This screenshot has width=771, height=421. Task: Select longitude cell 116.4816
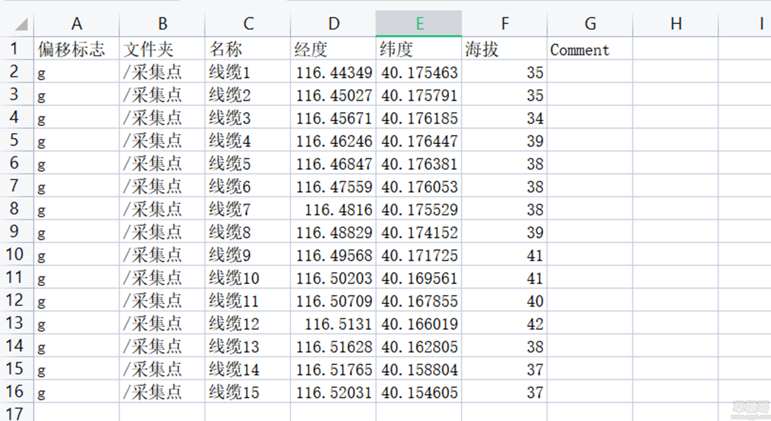pyautogui.click(x=333, y=208)
